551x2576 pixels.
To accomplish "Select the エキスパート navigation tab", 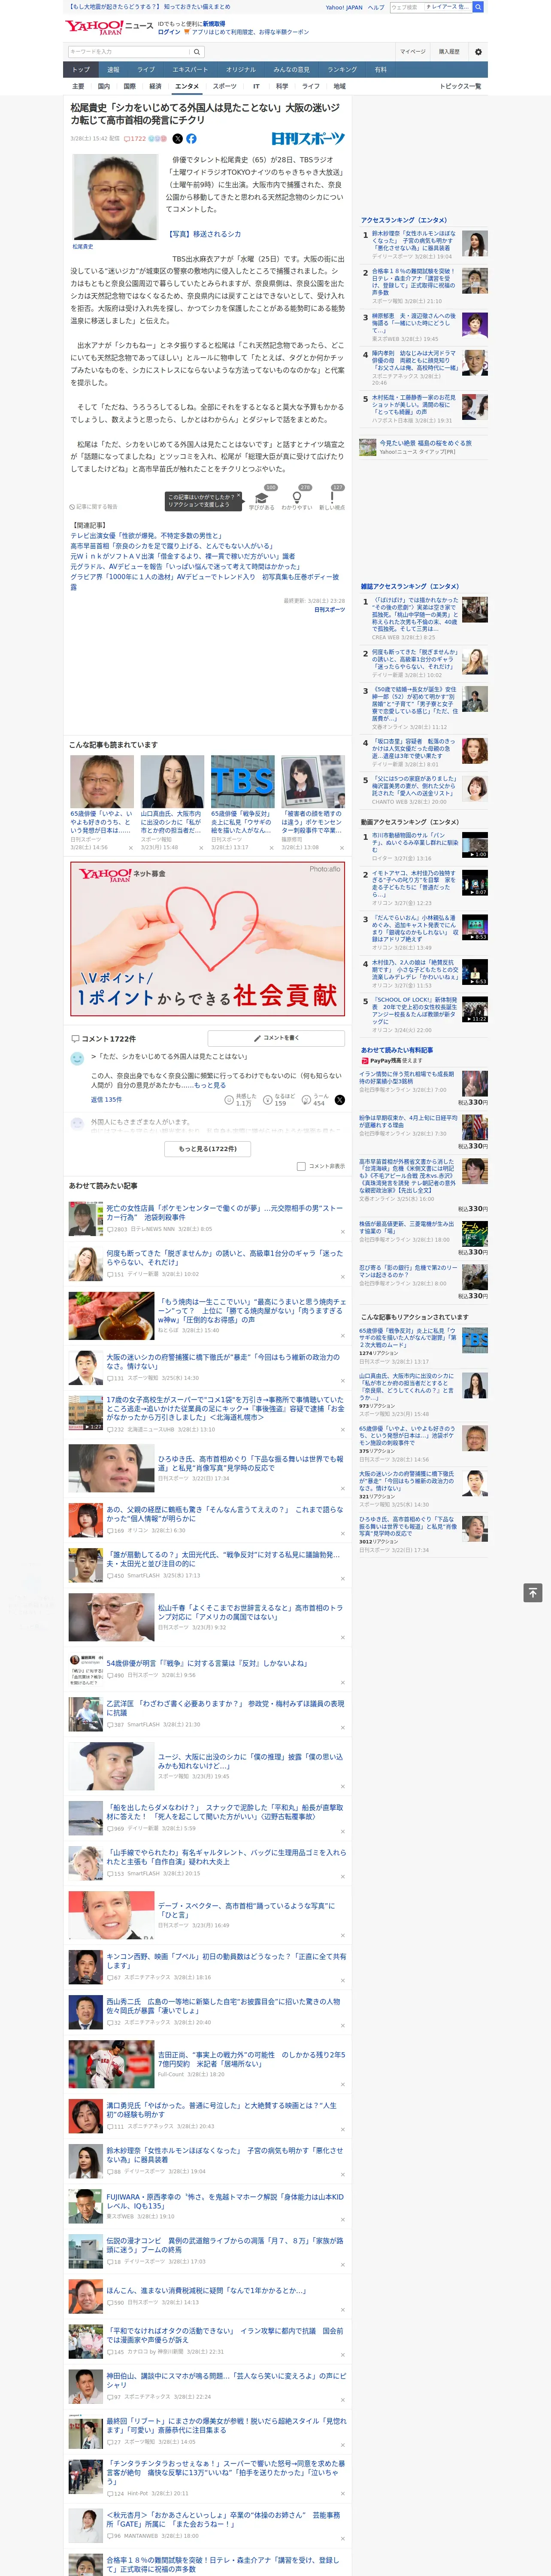I will point(190,70).
